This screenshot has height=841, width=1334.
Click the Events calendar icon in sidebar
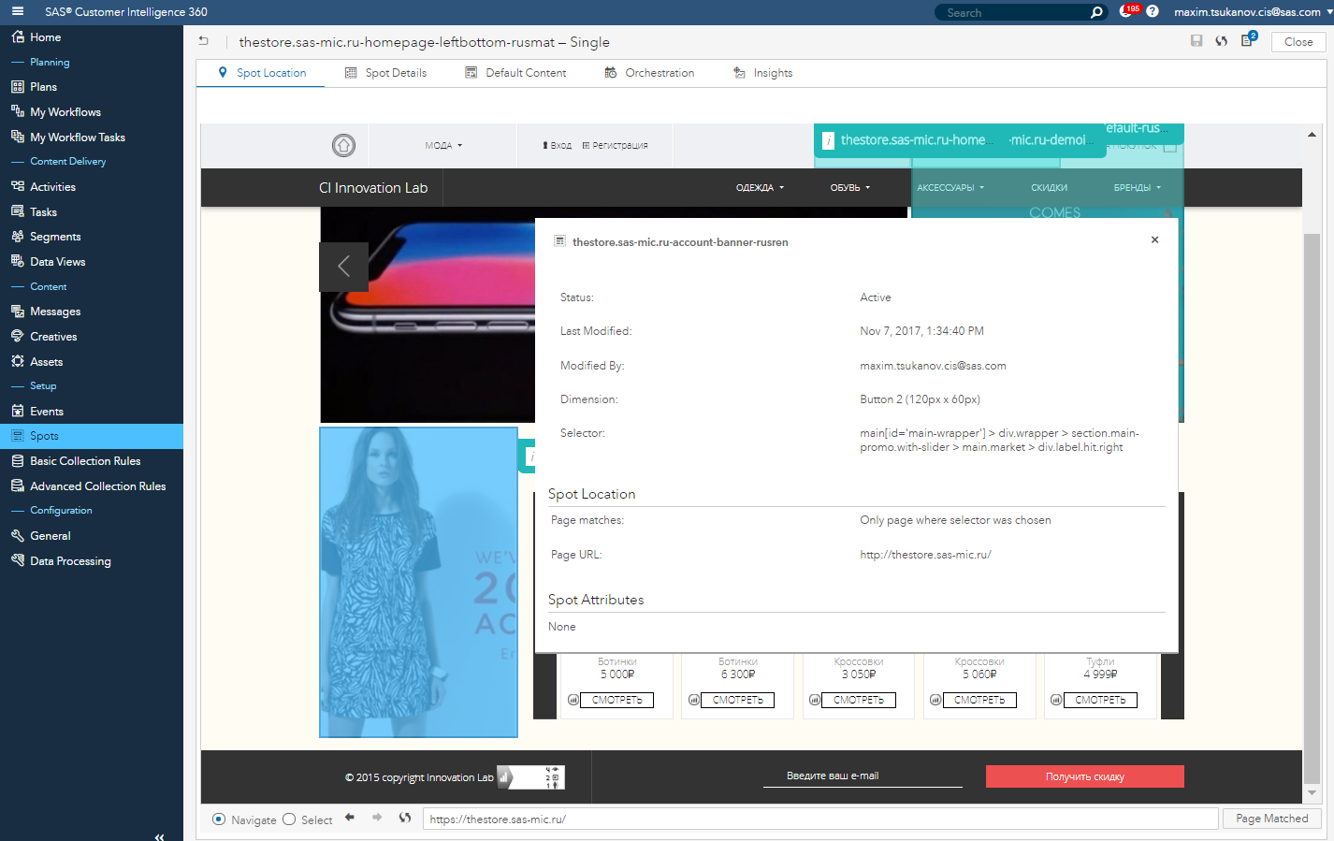coord(18,411)
